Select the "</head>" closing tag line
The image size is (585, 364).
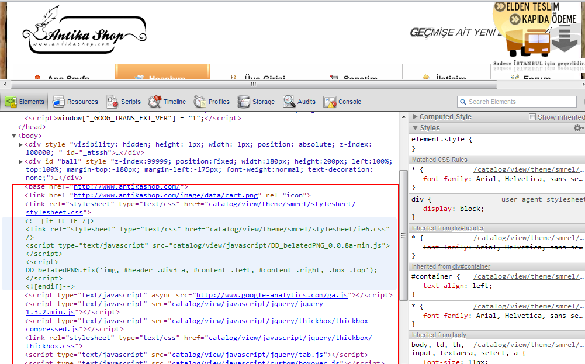click(x=32, y=127)
